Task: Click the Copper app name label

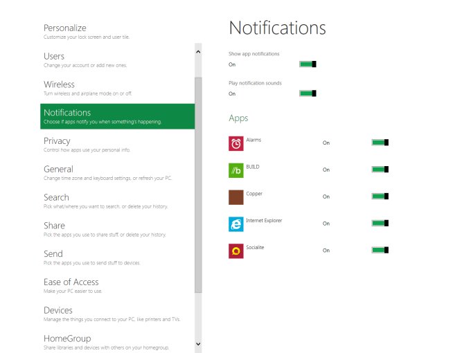Action: (254, 194)
